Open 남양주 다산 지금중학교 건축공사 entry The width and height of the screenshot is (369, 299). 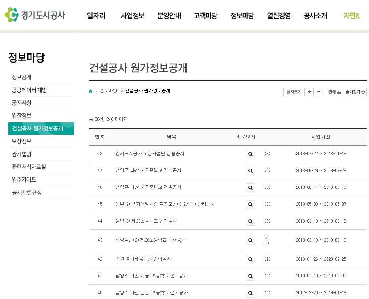(148, 187)
